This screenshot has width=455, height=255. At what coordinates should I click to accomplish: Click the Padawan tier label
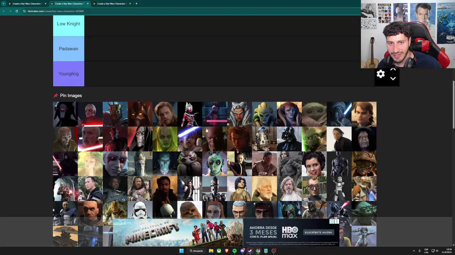(69, 49)
